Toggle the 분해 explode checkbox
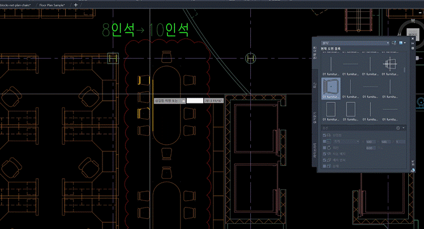This screenshot has height=229, width=424. (324, 166)
